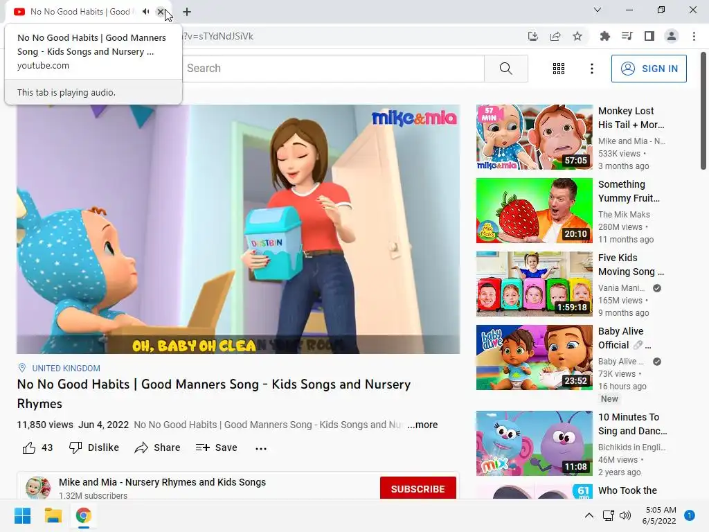The height and width of the screenshot is (532, 709).
Task: Save the video to a playlist
Action: coord(217,448)
